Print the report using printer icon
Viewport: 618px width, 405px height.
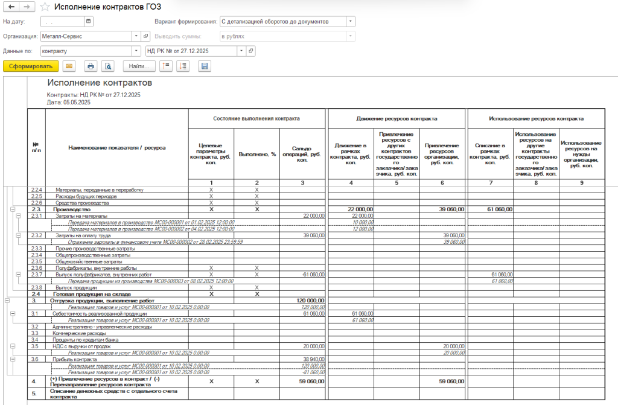(91, 66)
